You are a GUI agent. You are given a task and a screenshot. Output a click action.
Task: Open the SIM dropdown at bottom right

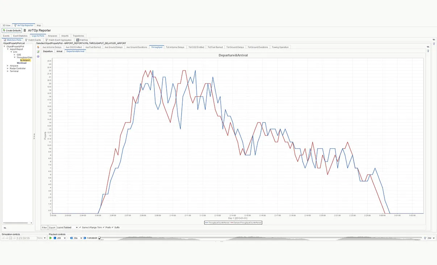[x=431, y=238]
